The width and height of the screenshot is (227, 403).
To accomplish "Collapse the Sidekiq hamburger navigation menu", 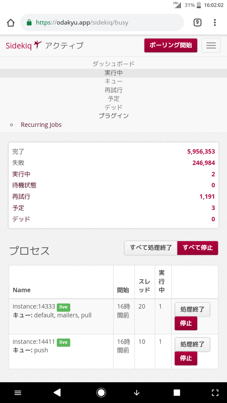I will pyautogui.click(x=211, y=45).
